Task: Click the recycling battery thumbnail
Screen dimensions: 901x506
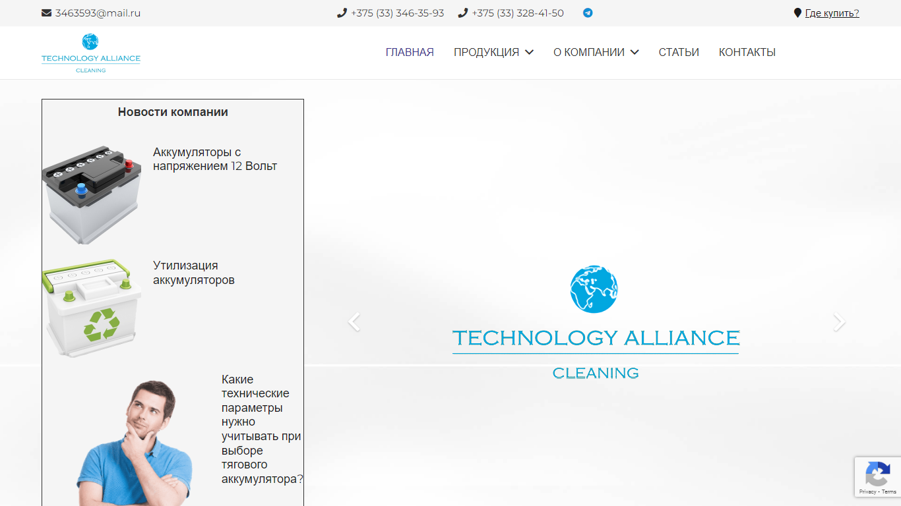Action: pyautogui.click(x=92, y=308)
